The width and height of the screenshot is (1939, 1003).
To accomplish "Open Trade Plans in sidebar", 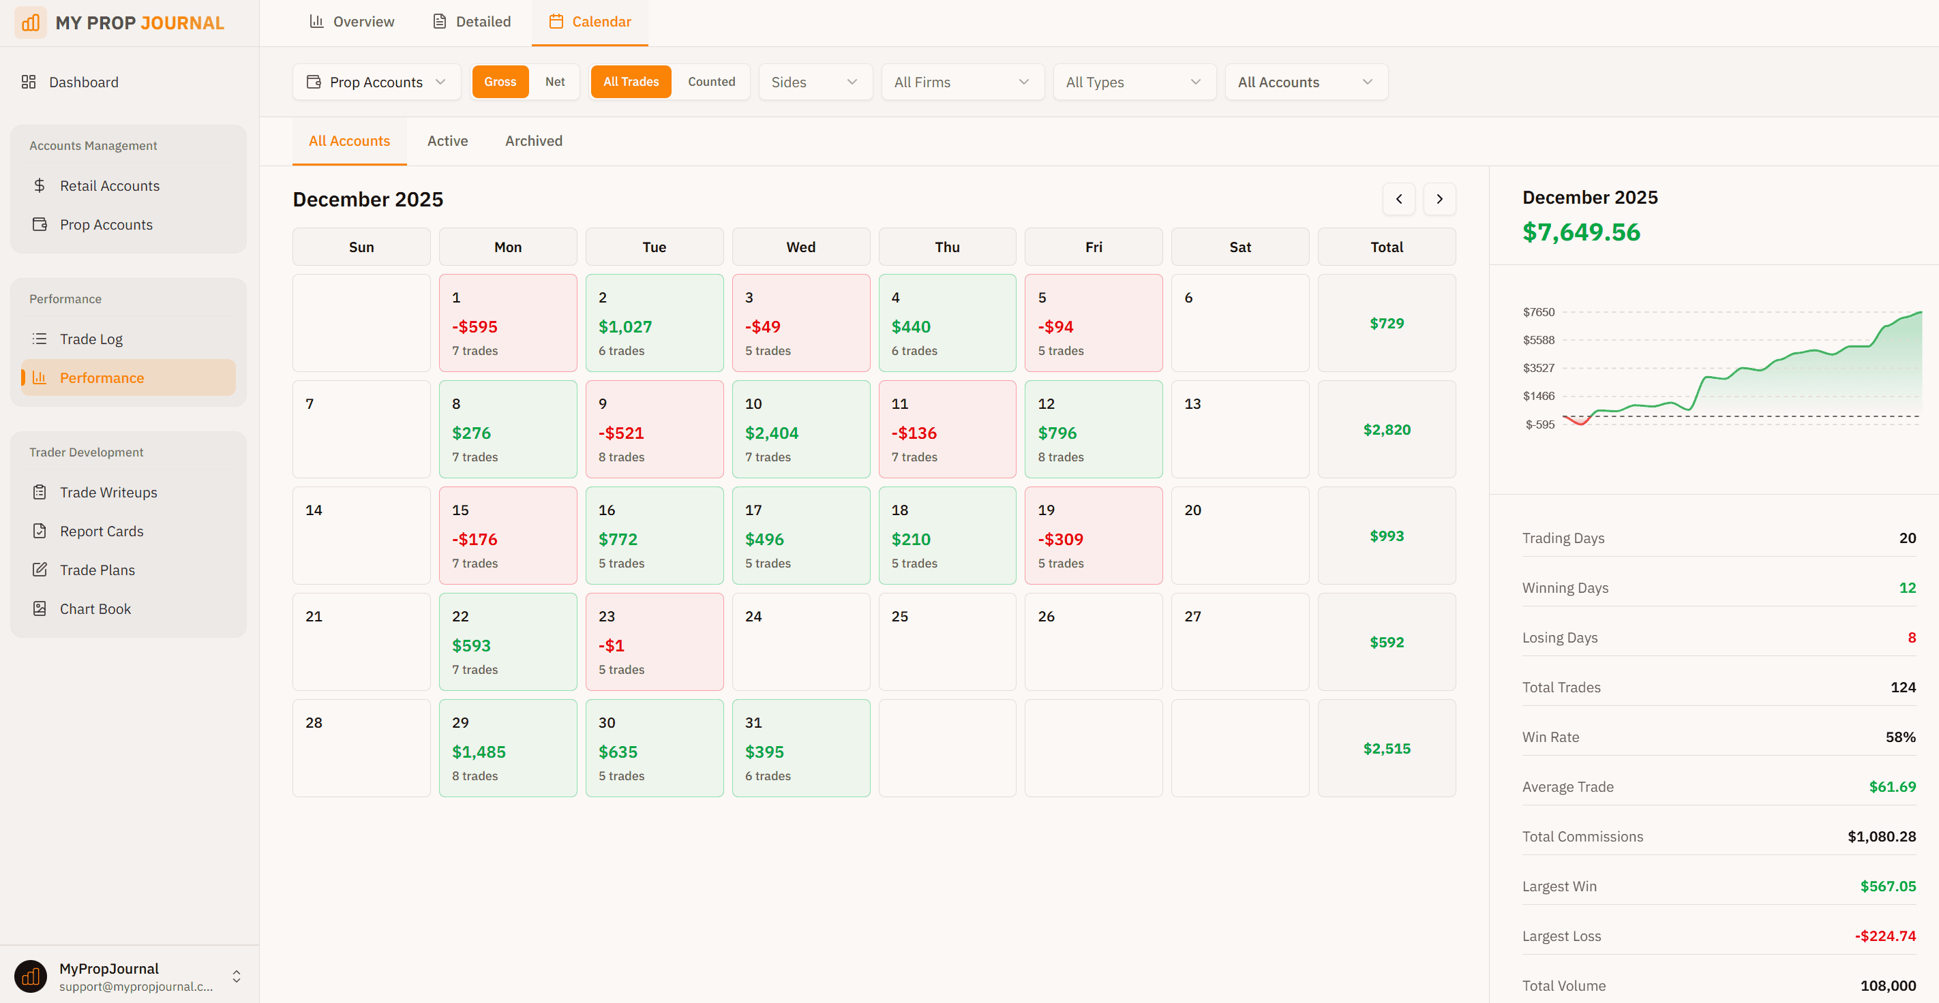I will point(128,570).
